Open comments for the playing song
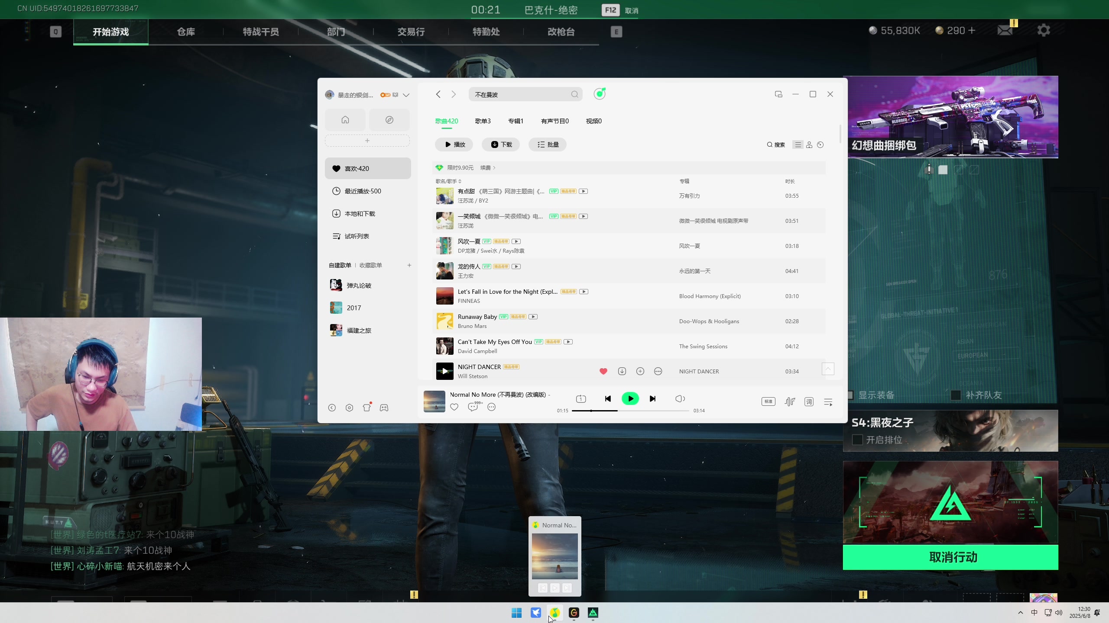This screenshot has height=623, width=1109. 474,407
